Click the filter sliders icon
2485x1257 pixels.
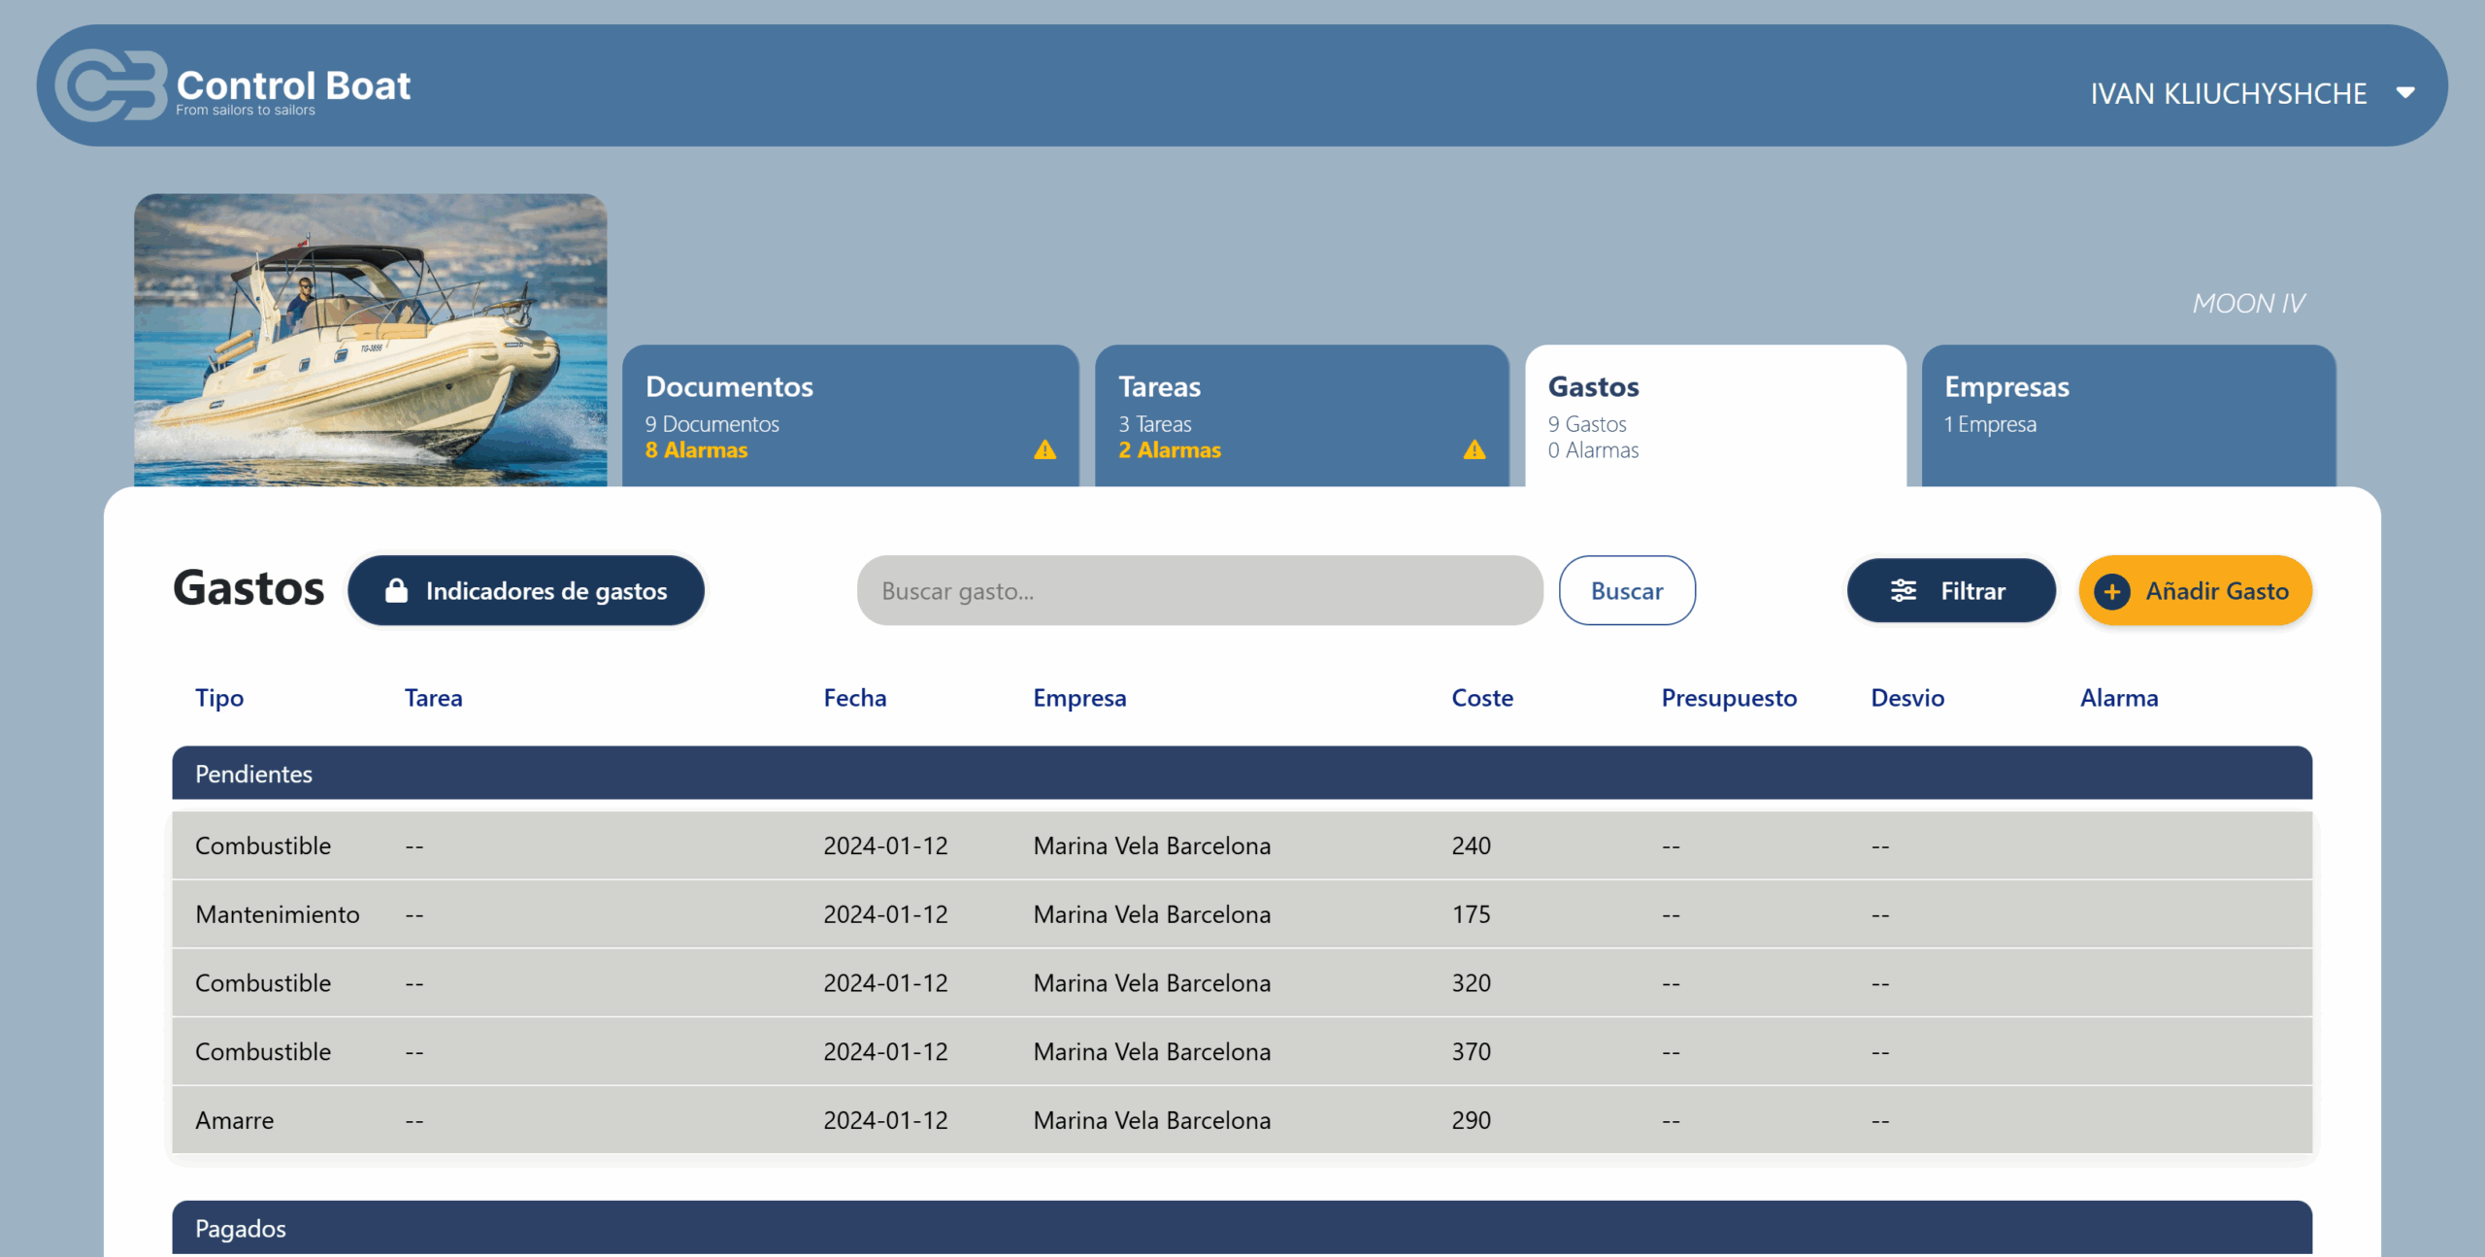(x=1903, y=590)
